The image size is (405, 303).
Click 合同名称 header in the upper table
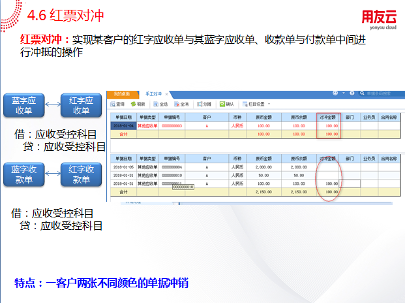389,118
